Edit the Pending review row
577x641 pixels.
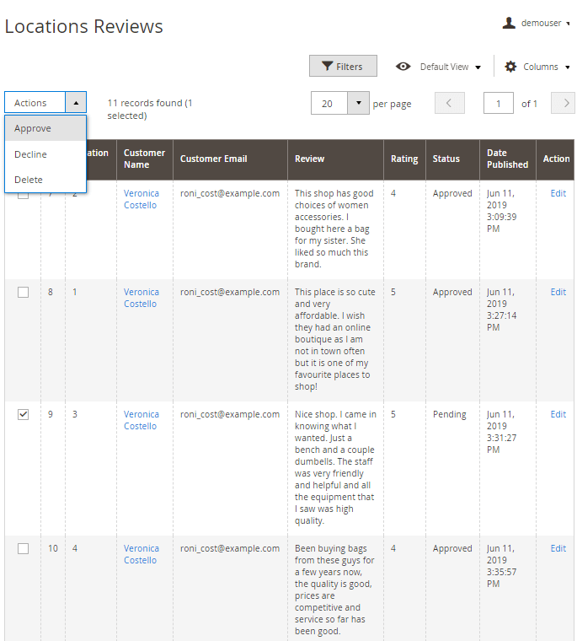(x=558, y=414)
